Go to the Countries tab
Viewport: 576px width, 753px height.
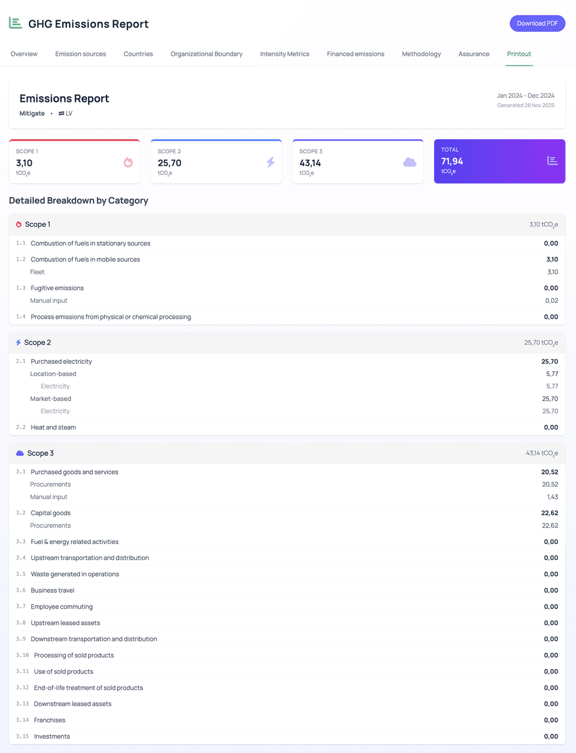[138, 54]
